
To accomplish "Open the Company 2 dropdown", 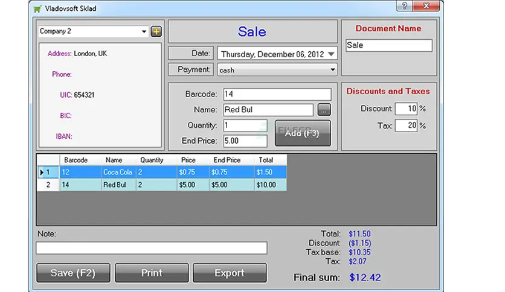I will point(144,31).
